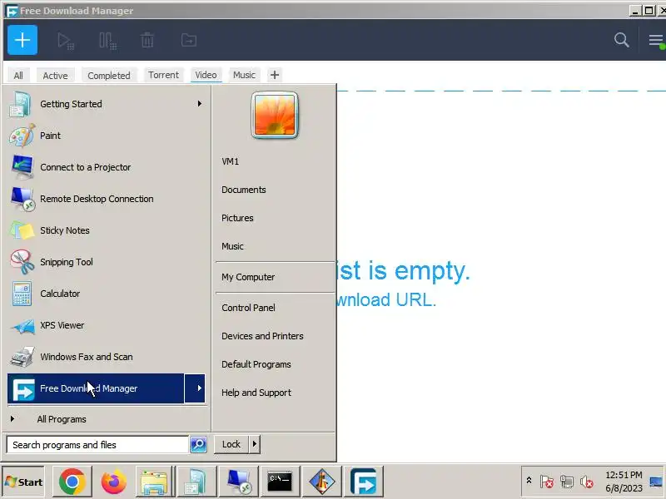Image resolution: width=666 pixels, height=499 pixels.
Task: Open Getting Started from Start menu
Action: (x=107, y=104)
